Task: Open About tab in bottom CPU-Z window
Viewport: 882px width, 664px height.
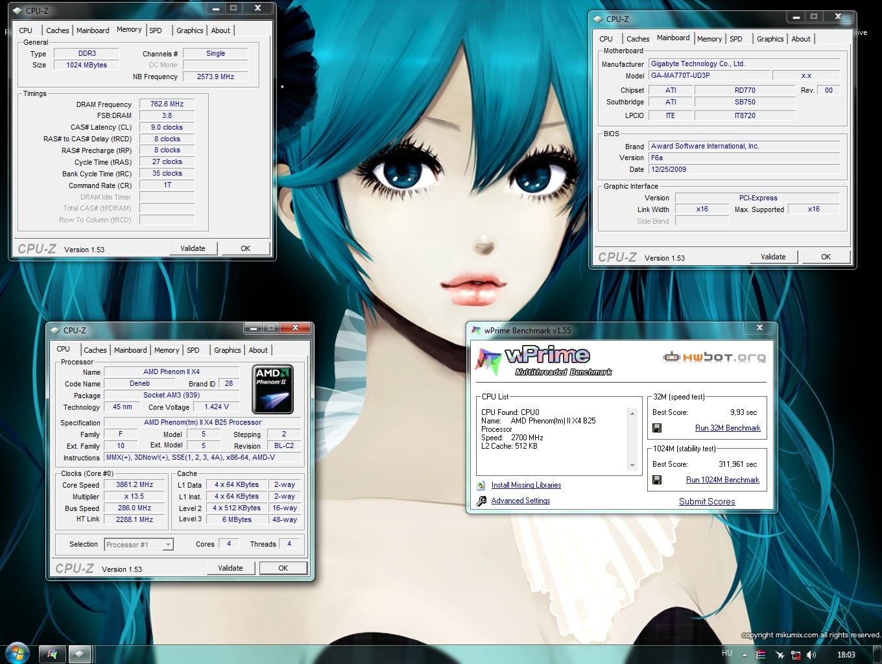Action: coord(258,350)
